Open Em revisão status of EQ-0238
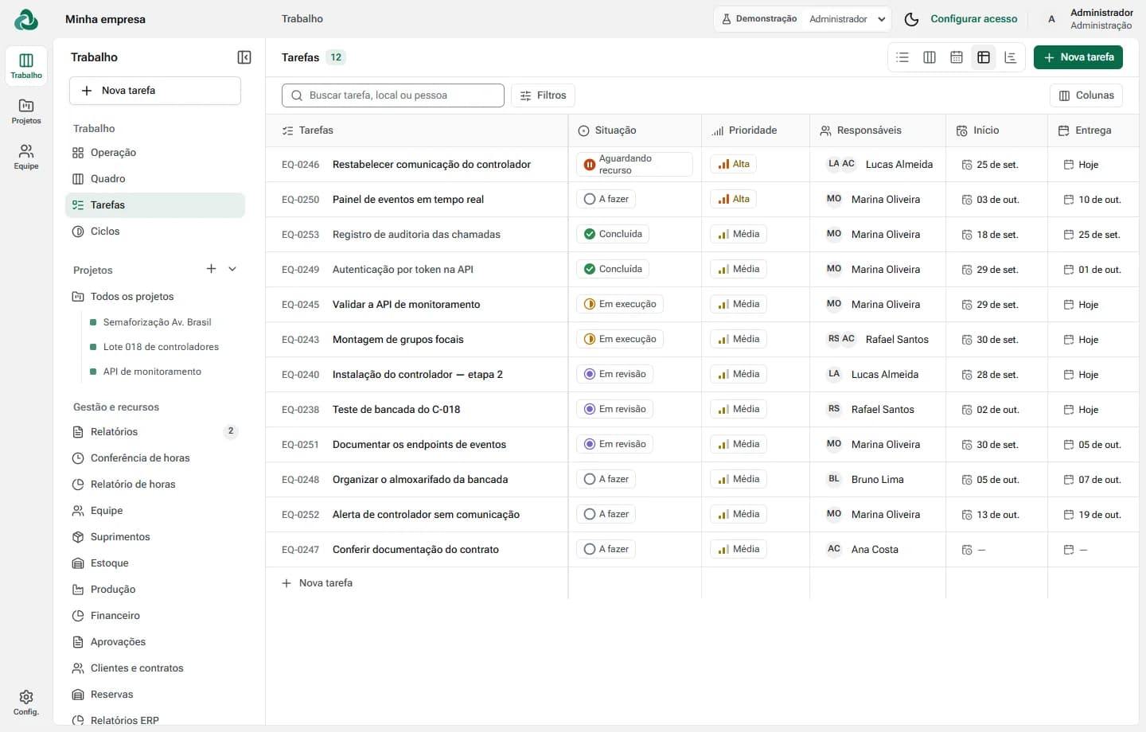This screenshot has width=1146, height=732. click(614, 409)
